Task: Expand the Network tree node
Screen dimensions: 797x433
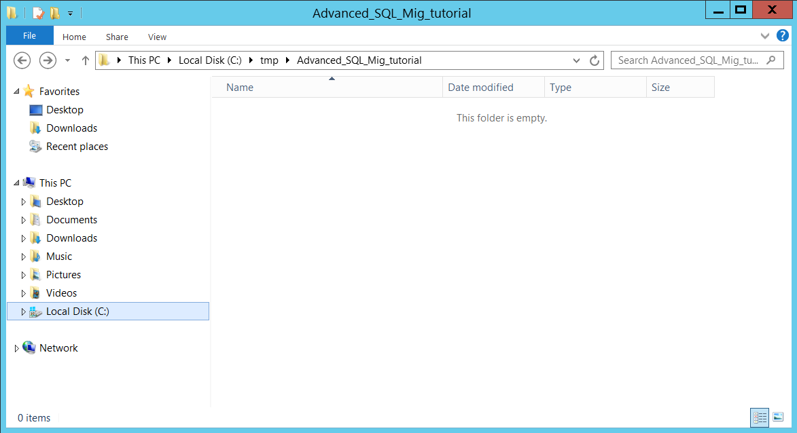Action: coord(16,348)
